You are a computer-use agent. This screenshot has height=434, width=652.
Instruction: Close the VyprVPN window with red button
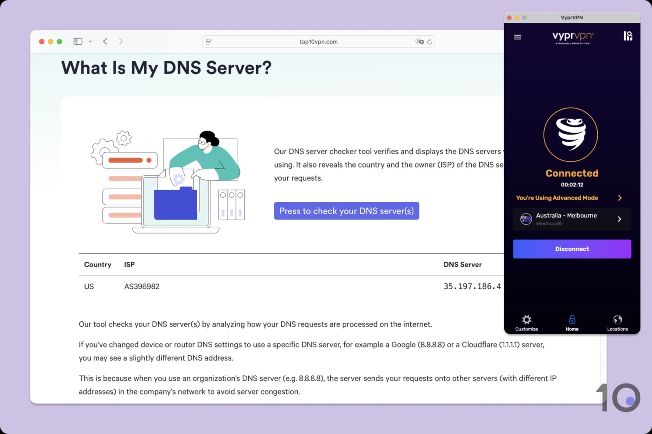point(509,18)
